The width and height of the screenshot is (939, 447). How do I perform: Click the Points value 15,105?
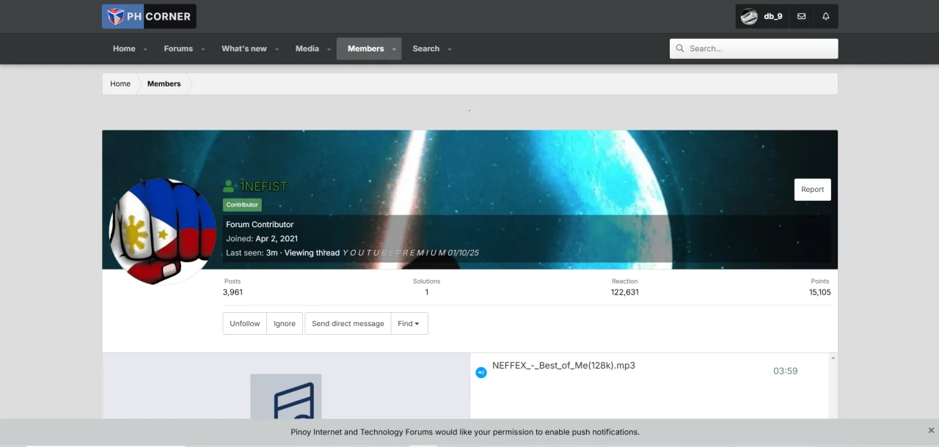(820, 292)
